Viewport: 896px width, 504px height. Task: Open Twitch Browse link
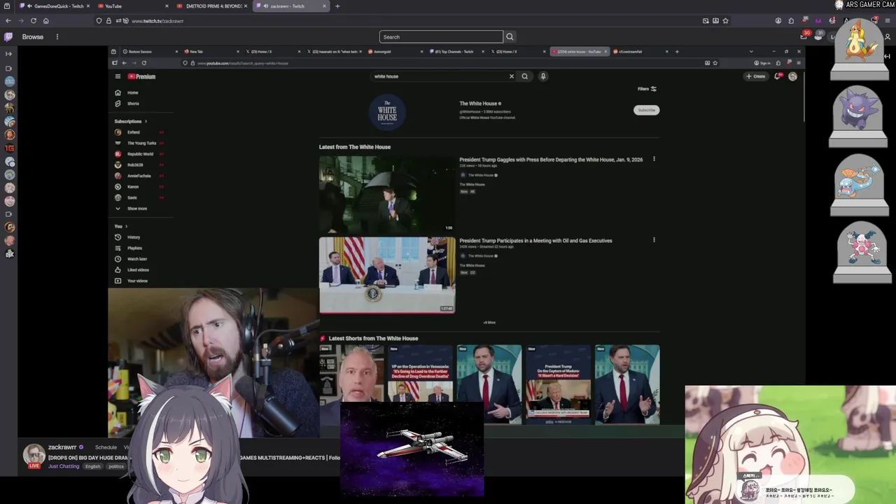(32, 36)
